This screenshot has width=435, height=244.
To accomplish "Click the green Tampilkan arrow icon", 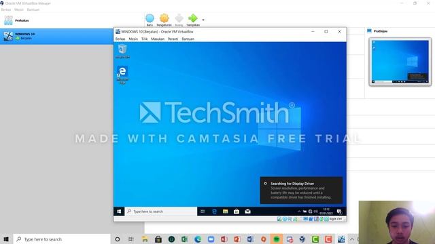I will click(x=193, y=18).
